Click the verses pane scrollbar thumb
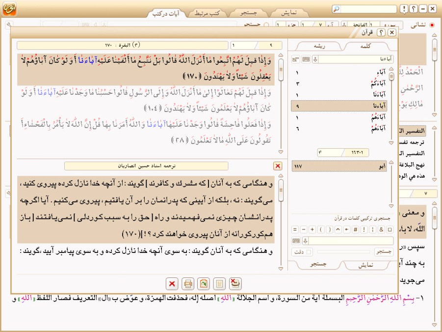 [281, 69]
